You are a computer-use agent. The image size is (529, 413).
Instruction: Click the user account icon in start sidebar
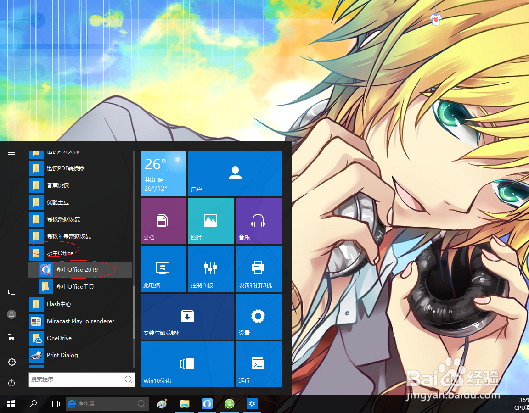click(x=11, y=314)
